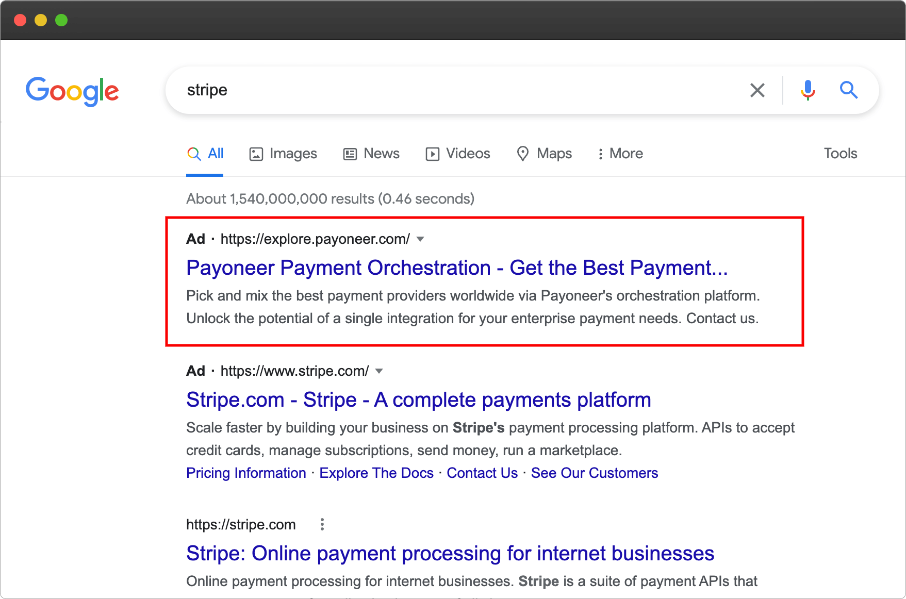The image size is (906, 599).
Task: Open the Contact Us sitelink
Action: (x=482, y=473)
